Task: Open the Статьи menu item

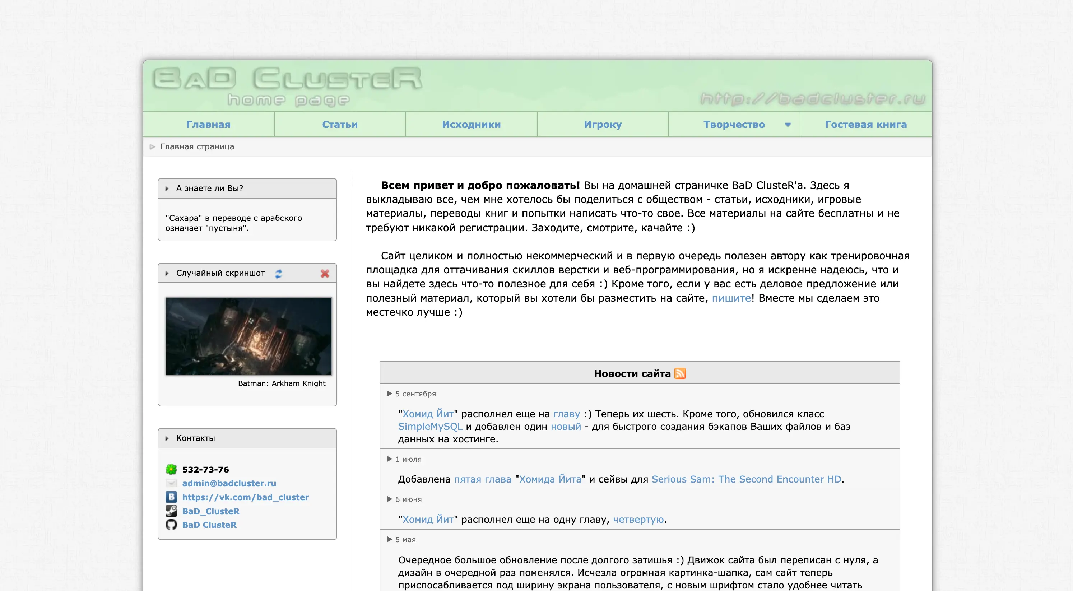Action: point(340,124)
